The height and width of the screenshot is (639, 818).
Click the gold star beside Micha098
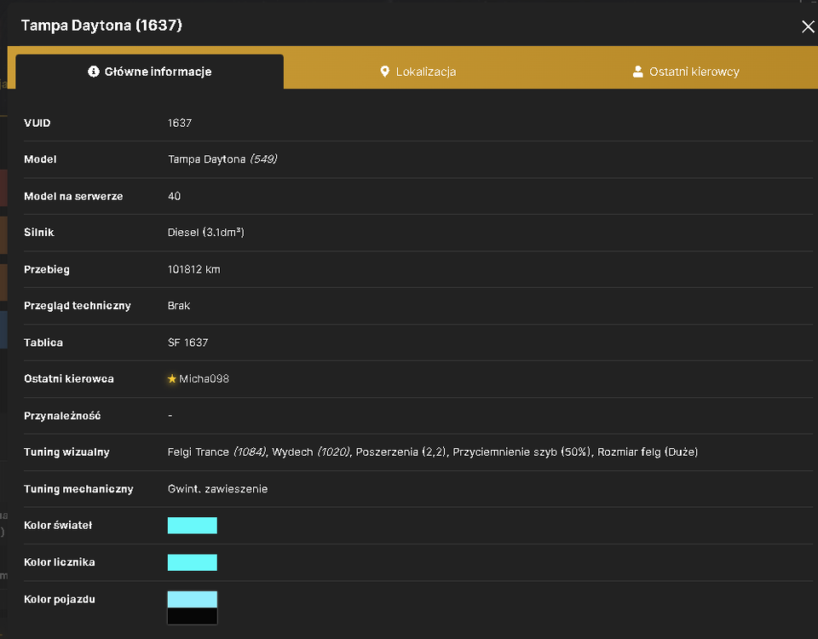click(x=171, y=378)
